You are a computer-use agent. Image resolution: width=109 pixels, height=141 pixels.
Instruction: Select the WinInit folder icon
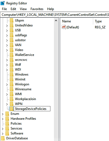(x=11, y=79)
